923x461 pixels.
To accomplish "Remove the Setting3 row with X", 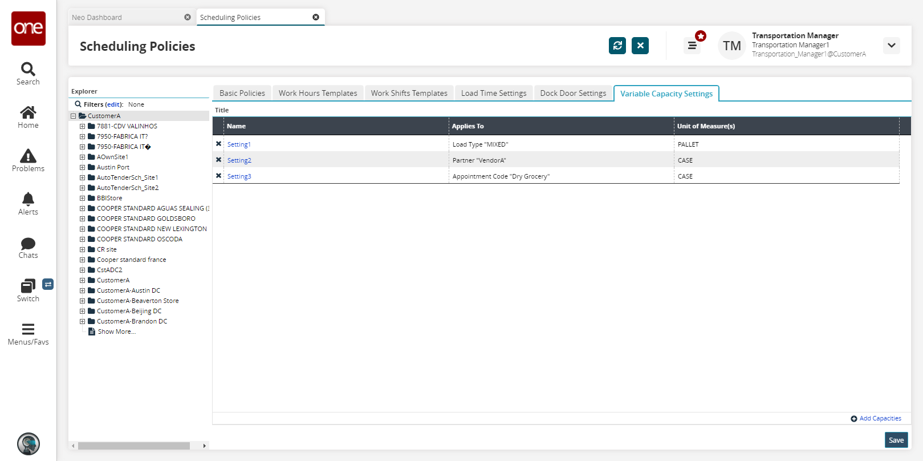I will [218, 176].
